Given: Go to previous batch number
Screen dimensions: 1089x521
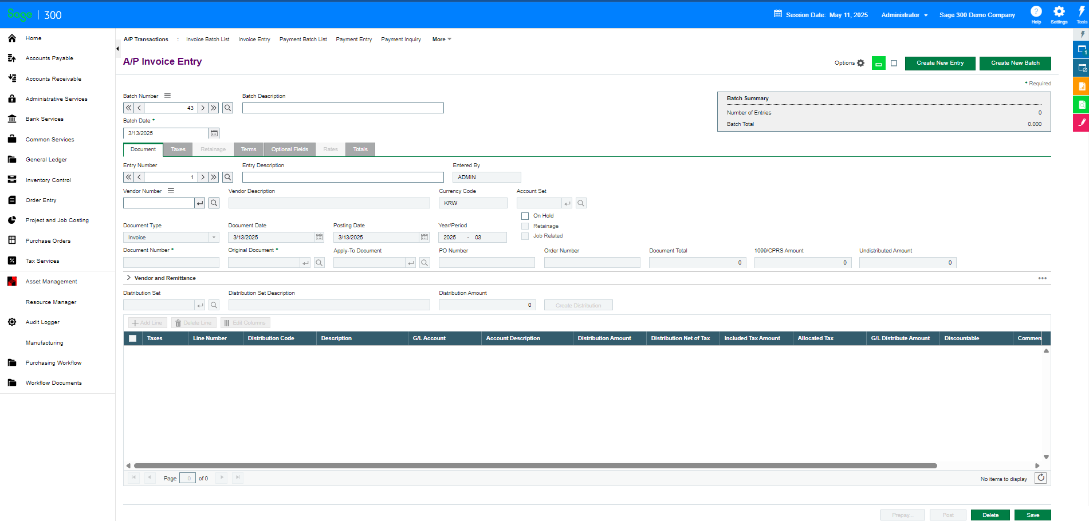Looking at the screenshot, I should [x=139, y=108].
